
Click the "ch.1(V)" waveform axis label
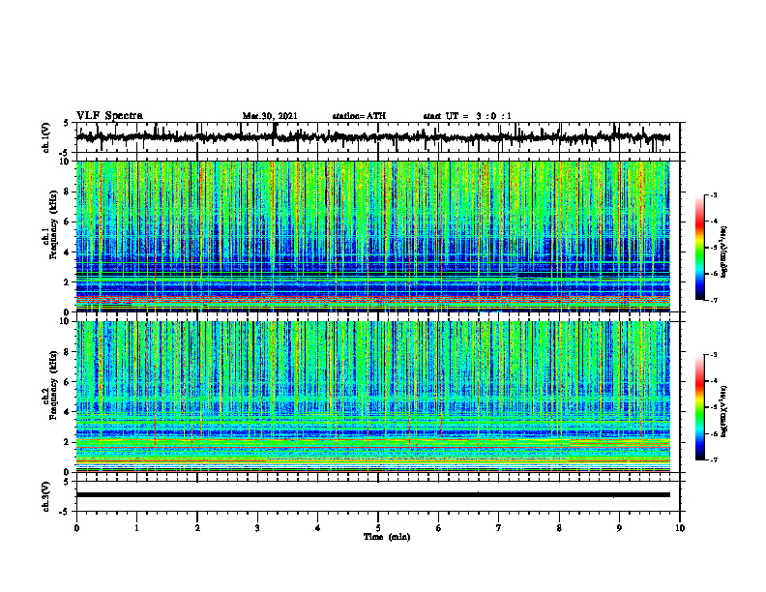46,137
